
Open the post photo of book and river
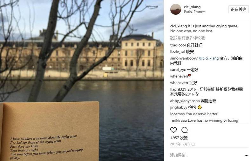point(82,80)
